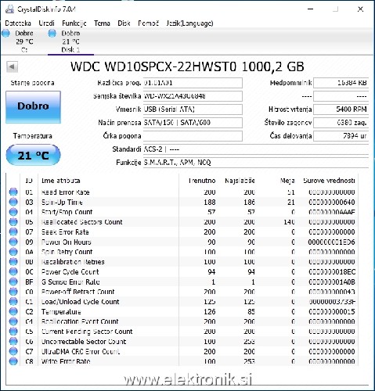This screenshot has height=391, width=375.
Task: Click the ACS-2 standards field
Action: click(x=256, y=149)
